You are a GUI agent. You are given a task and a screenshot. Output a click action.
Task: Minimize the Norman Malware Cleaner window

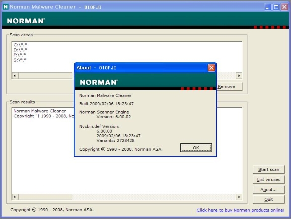pos(267,7)
